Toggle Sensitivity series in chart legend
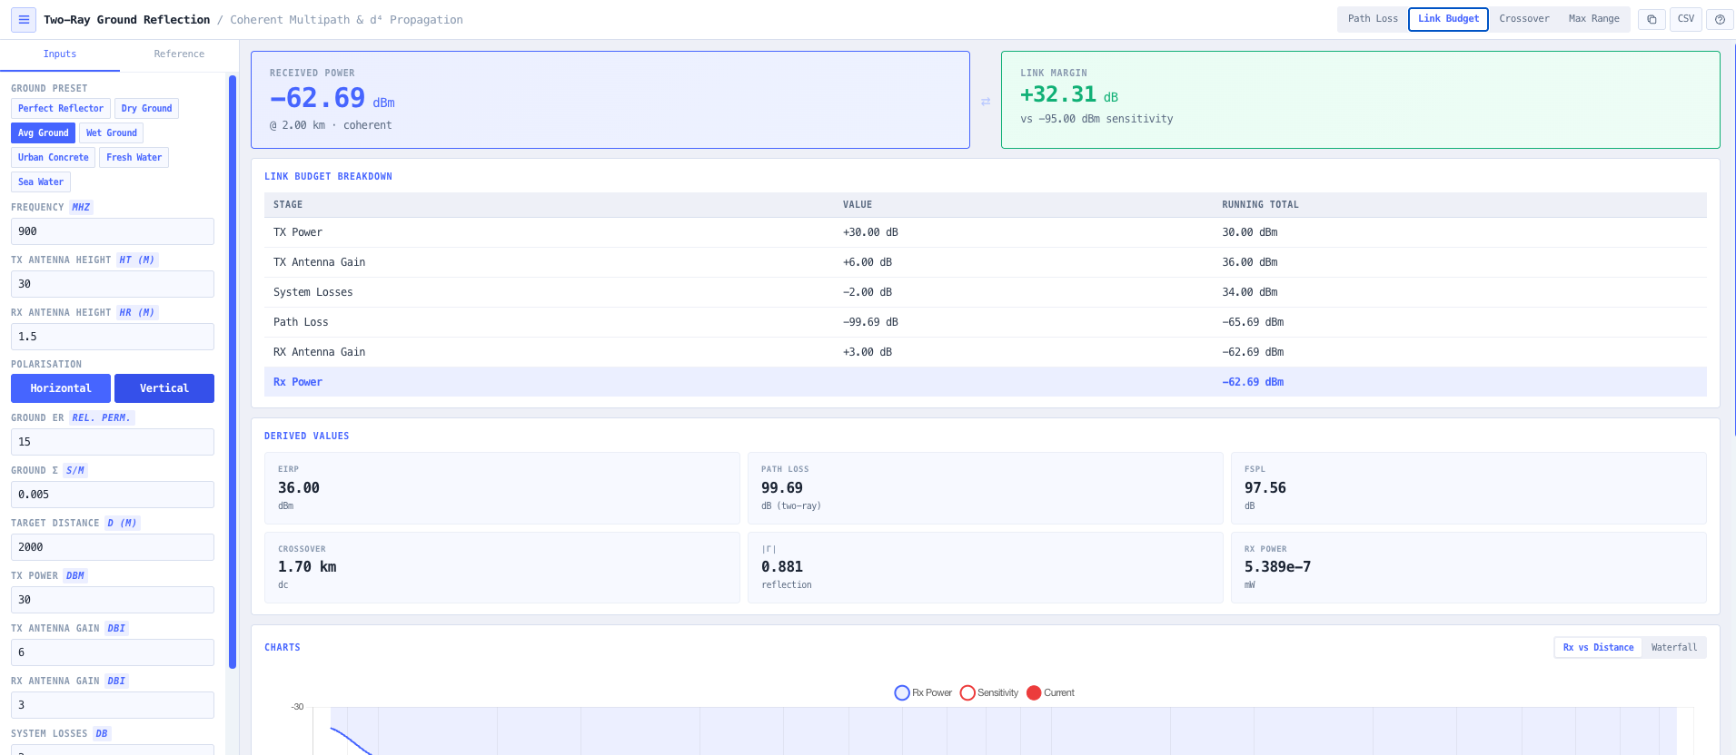The image size is (1736, 755). tap(989, 693)
